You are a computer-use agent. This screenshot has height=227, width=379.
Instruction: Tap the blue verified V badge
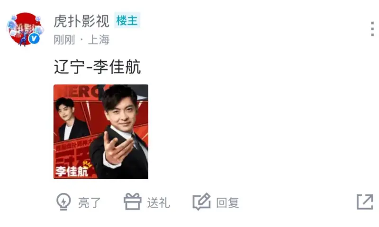tap(34, 38)
